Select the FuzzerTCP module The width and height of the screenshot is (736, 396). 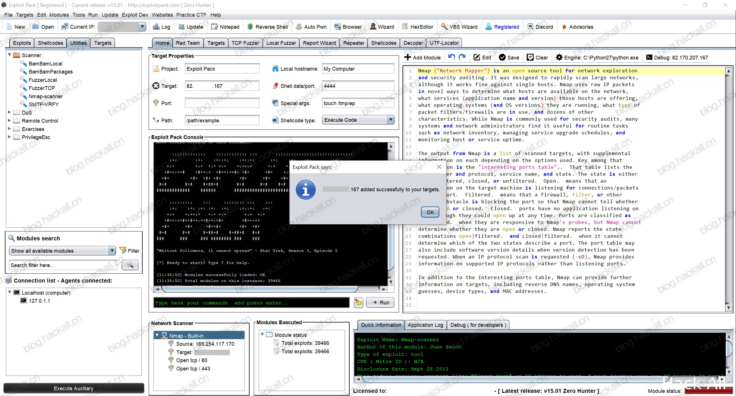click(x=41, y=88)
